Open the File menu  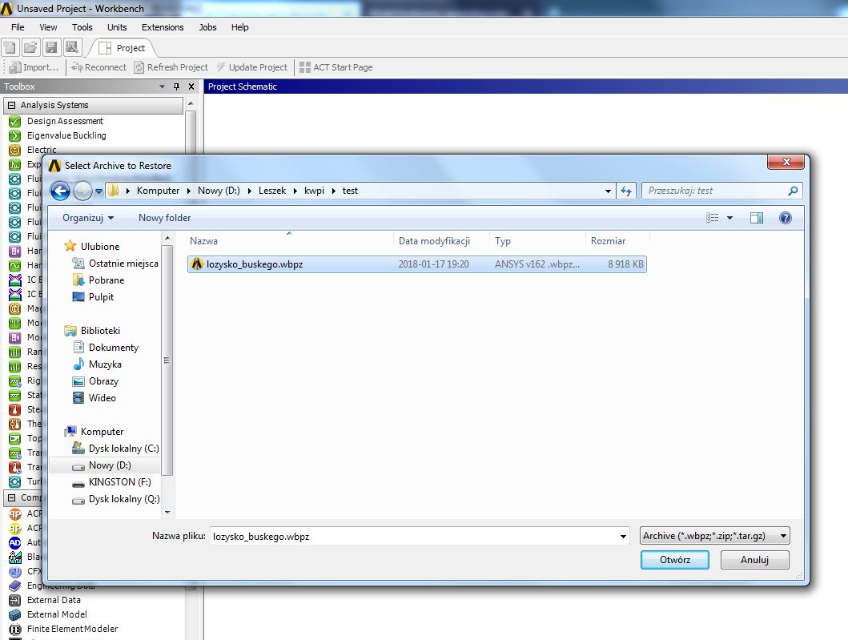click(x=18, y=27)
